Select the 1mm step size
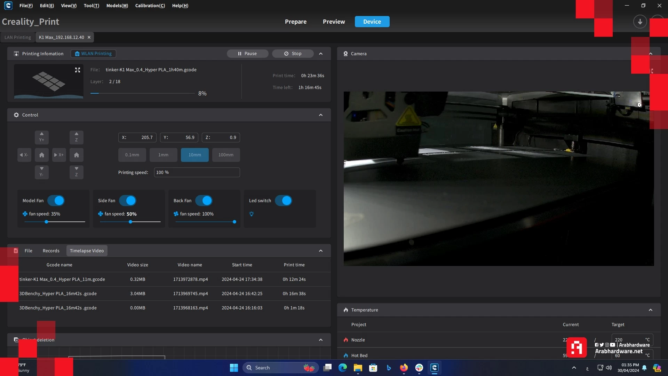Viewport: 668px width, 376px height. click(x=164, y=155)
